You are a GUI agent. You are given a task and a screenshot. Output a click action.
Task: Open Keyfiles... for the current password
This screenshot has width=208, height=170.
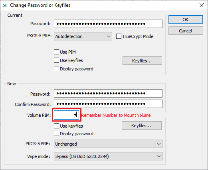tap(142, 61)
